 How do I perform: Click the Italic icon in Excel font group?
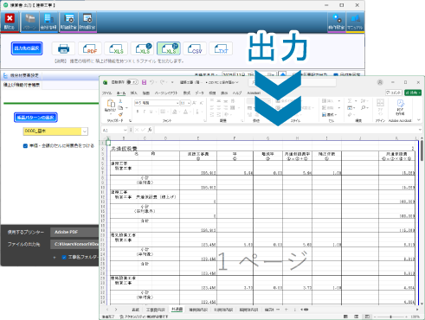tap(145, 112)
